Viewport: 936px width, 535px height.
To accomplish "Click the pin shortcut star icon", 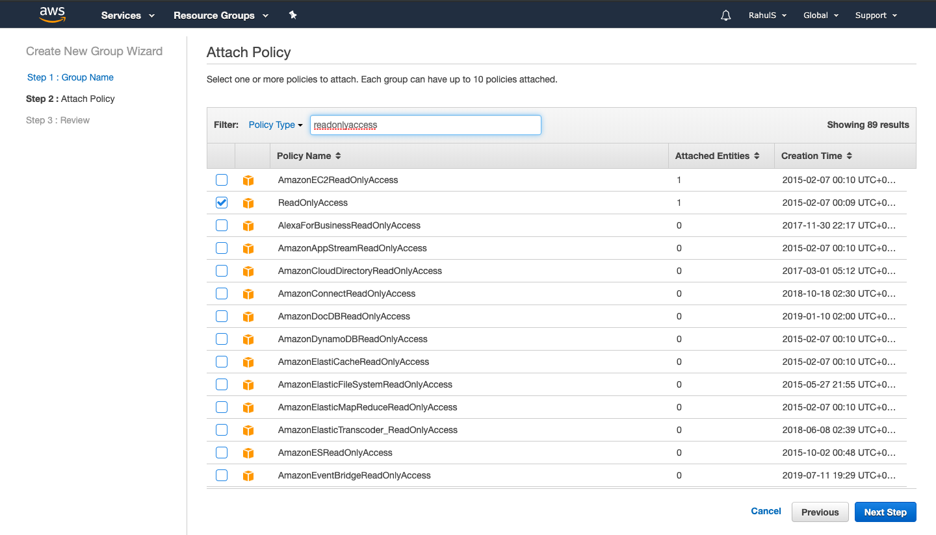I will coord(292,15).
